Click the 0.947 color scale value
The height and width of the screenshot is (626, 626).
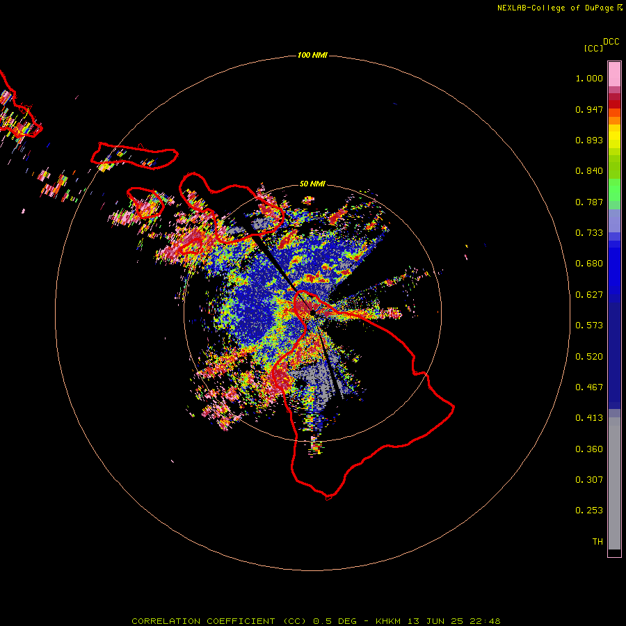[x=589, y=109]
